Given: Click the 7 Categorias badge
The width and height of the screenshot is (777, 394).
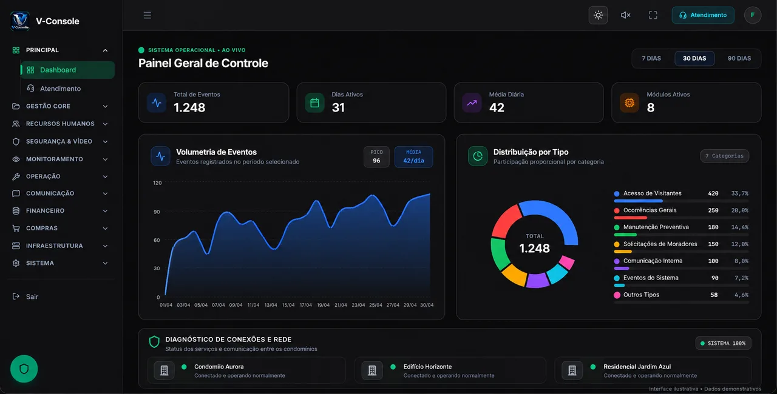Looking at the screenshot, I should [x=724, y=156].
